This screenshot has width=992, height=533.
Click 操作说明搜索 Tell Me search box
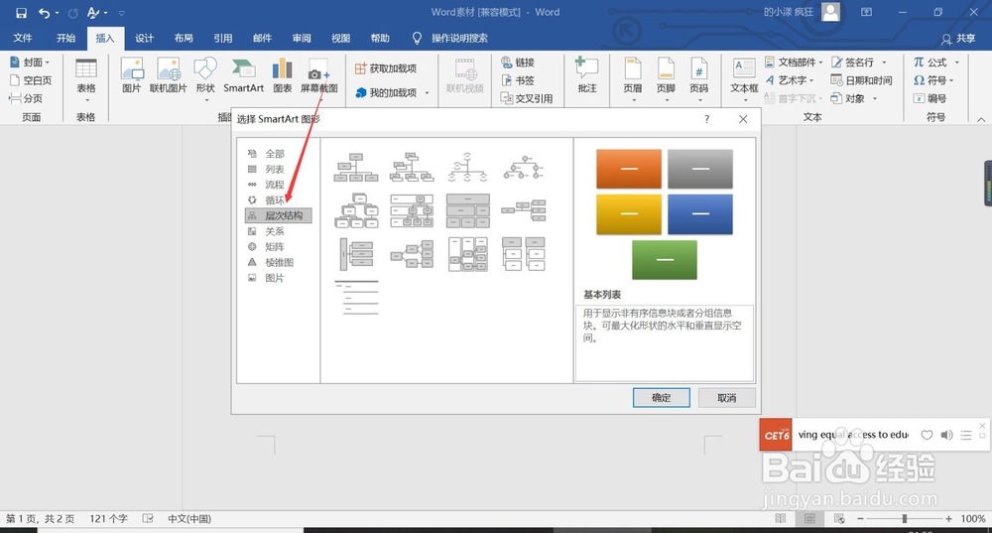click(459, 38)
